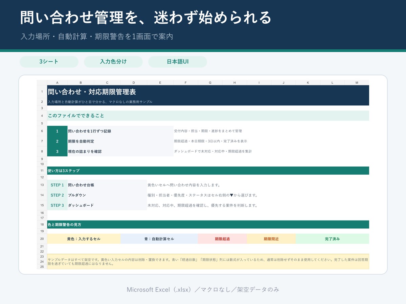406x304 pixels.
Task: Click the subheading 入力場所・自動計算・期限警告を1画面で案内
Action: (x=97, y=36)
